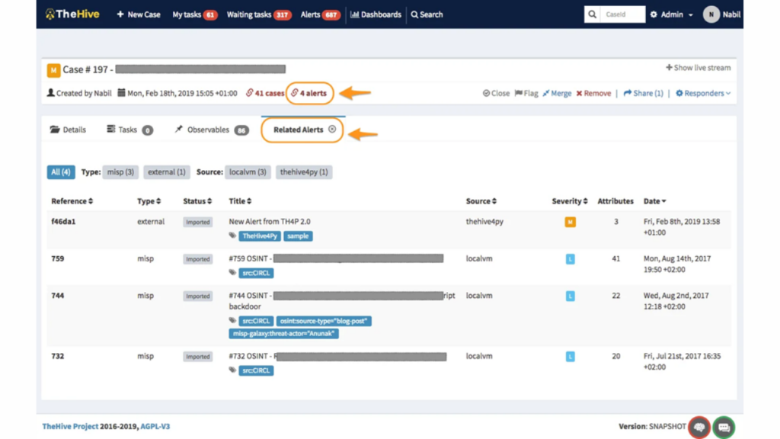Viewport: 780px width, 439px height.
Task: Click the L severity badge of alert 744
Action: pos(570,296)
